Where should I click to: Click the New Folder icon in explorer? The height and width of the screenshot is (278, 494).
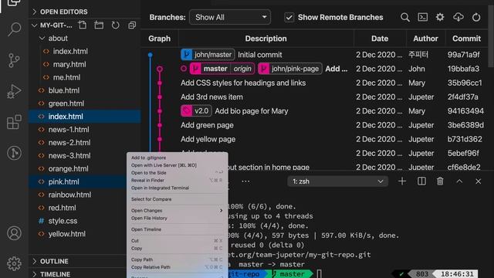[x=99, y=25]
